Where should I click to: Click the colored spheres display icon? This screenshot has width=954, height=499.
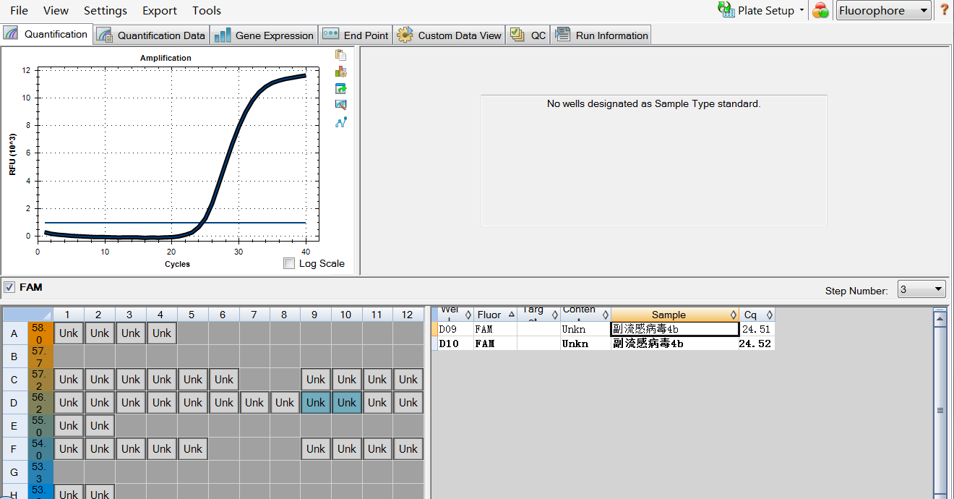[x=820, y=11]
